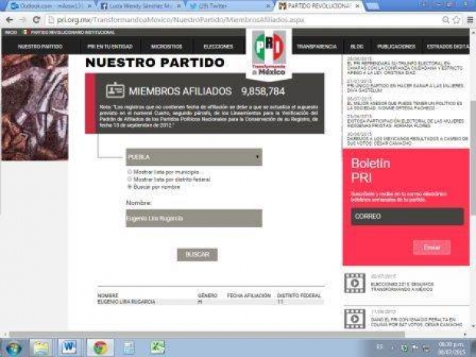Image resolution: width=476 pixels, height=357 pixels.
Task: Open the Windows Start button
Action: coord(13,348)
